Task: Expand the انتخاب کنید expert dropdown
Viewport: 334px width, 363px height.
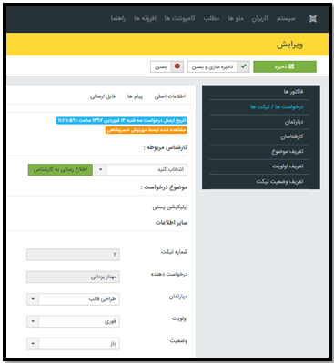Action: (141, 169)
